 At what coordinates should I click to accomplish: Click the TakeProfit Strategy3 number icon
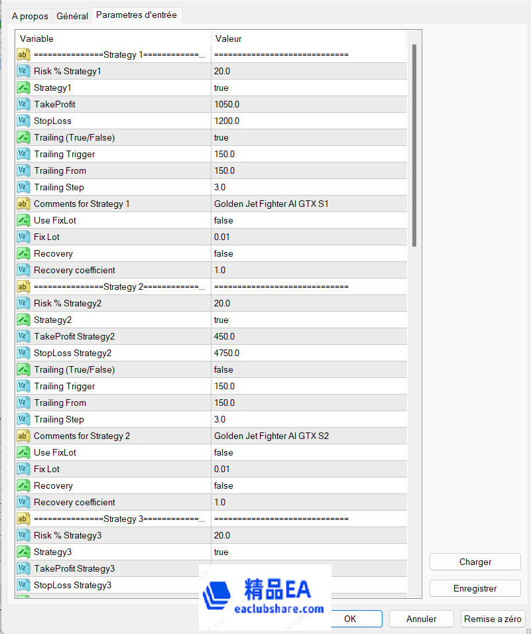pos(23,568)
